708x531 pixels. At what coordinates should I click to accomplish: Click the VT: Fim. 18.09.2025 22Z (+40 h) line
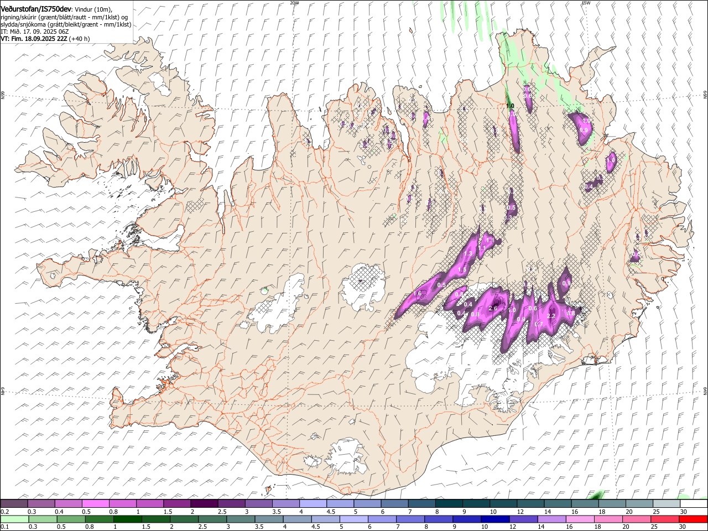point(45,39)
